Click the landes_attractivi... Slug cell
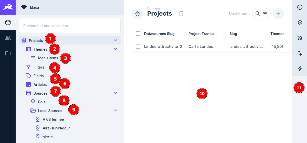 [246, 46]
